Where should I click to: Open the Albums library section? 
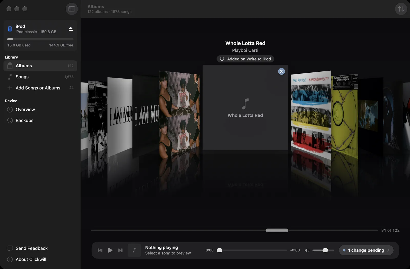40,66
